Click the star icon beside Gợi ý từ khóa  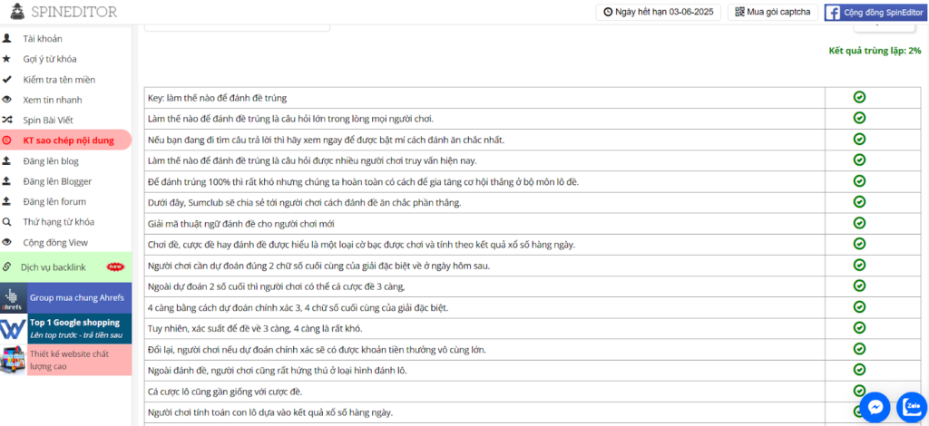7,59
